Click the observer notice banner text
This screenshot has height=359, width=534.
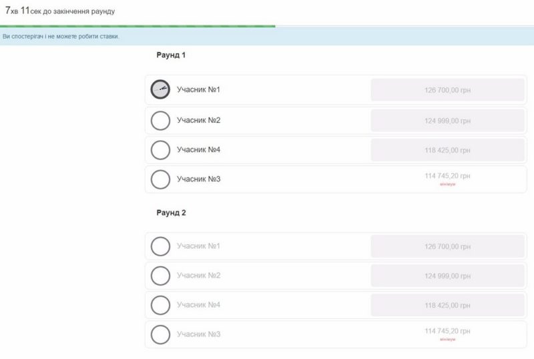click(x=61, y=36)
